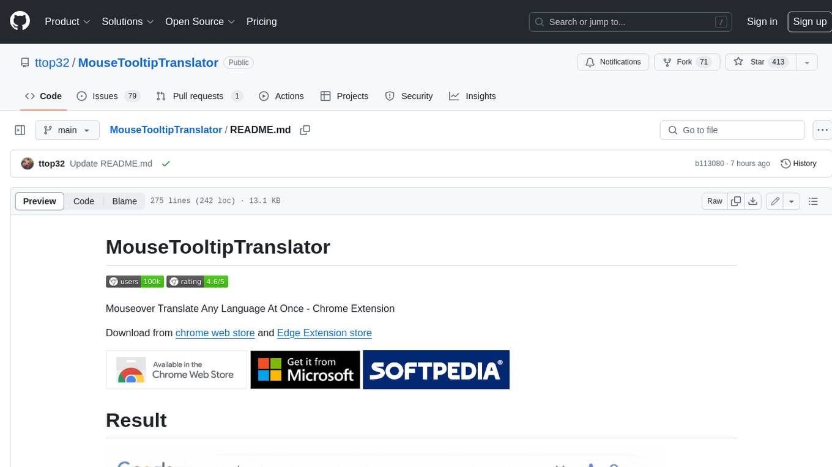
Task: Download the raw file
Action: [x=753, y=201]
